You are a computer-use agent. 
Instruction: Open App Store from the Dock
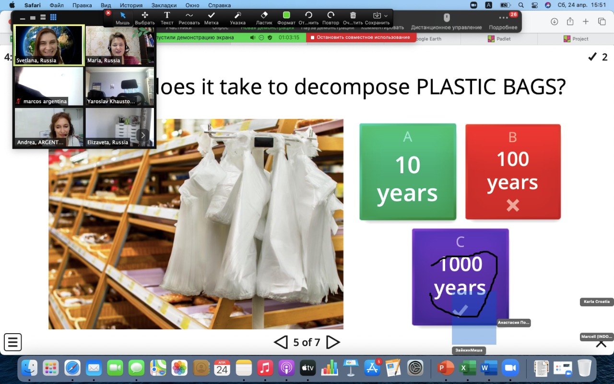click(x=372, y=368)
